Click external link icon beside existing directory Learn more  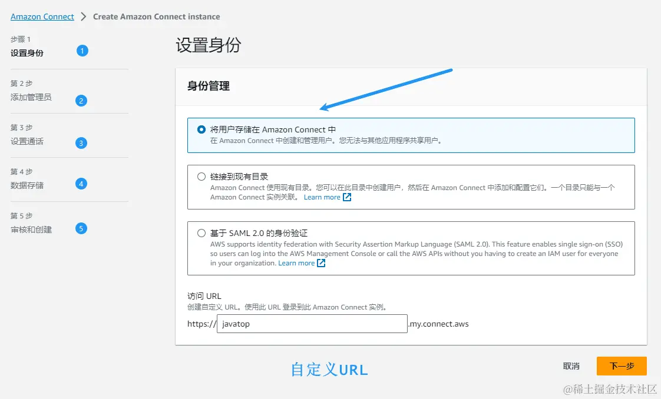pyautogui.click(x=347, y=197)
